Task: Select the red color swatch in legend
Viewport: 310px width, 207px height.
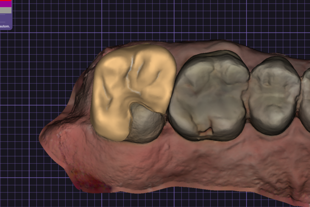Action: coord(6,0)
